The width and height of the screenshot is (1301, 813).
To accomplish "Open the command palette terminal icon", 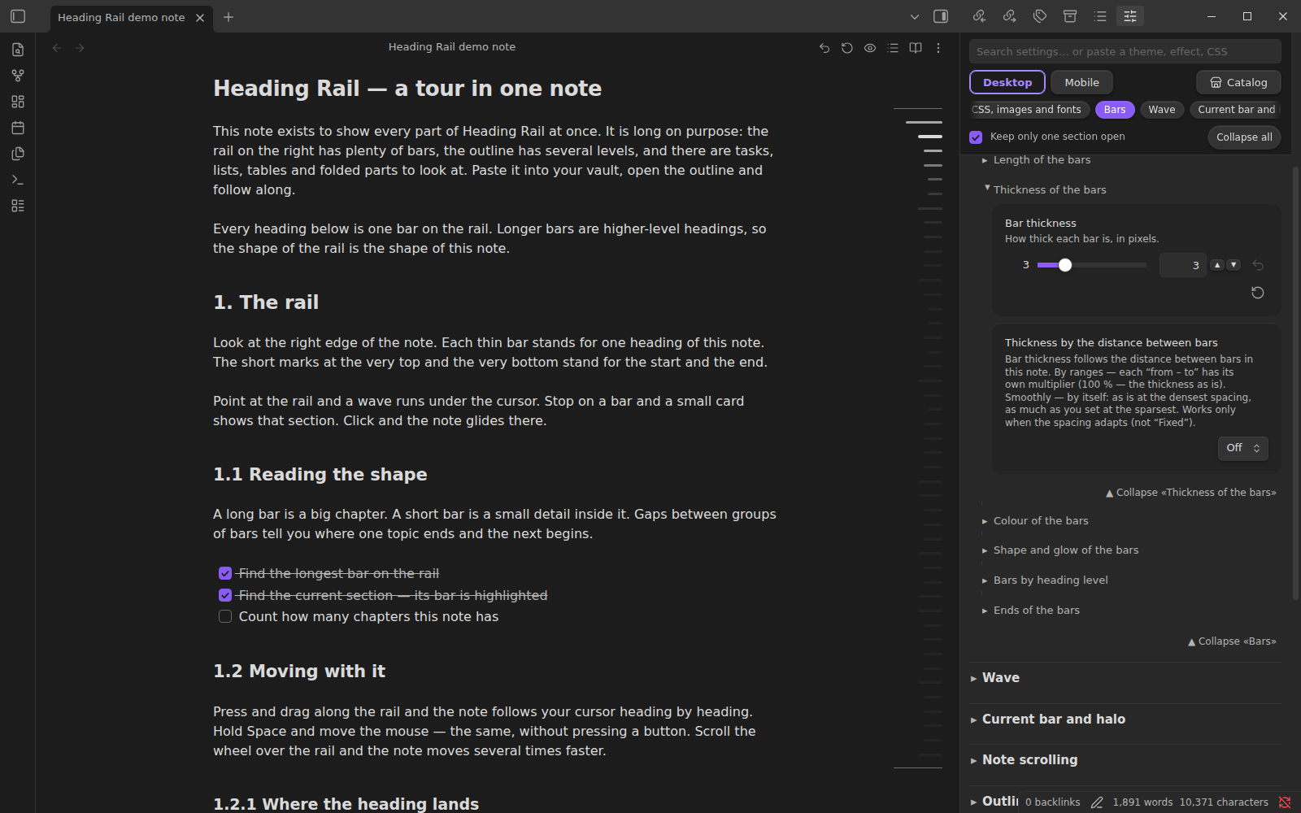I will point(18,180).
